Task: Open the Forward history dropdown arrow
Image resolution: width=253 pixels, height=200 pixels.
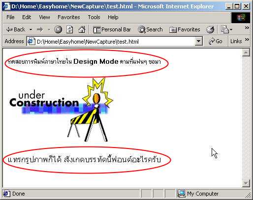Action: click(49, 29)
